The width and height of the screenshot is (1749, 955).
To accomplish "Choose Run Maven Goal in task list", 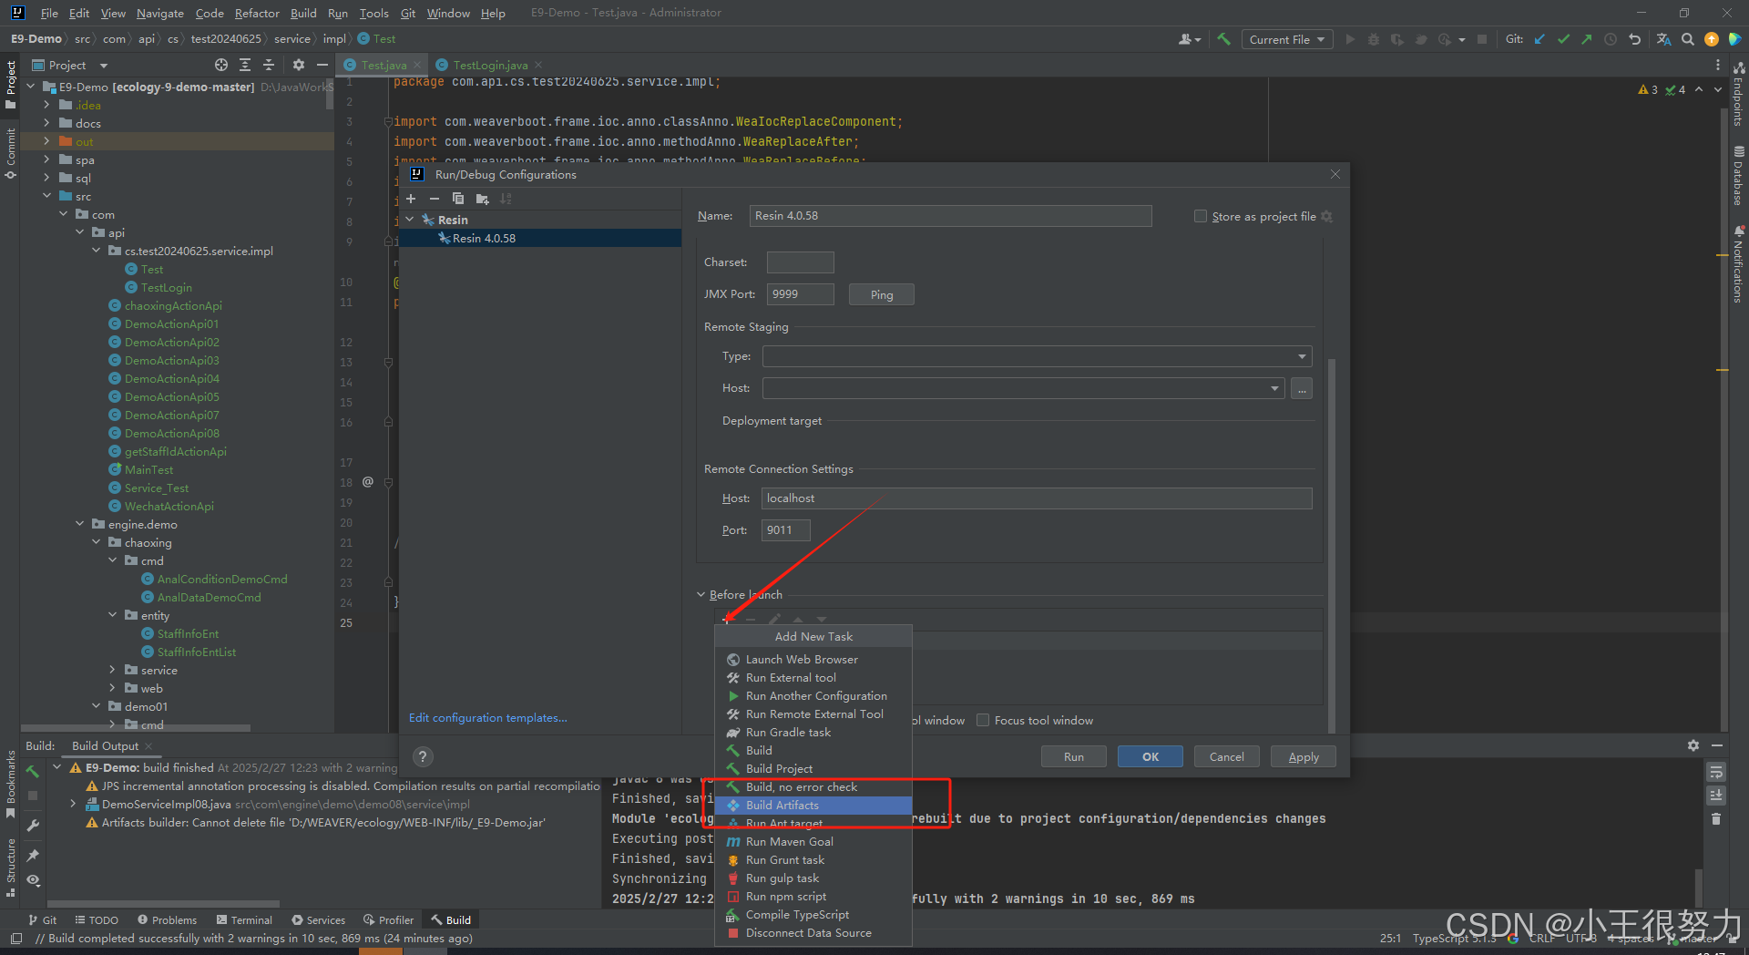I will [x=813, y=842].
